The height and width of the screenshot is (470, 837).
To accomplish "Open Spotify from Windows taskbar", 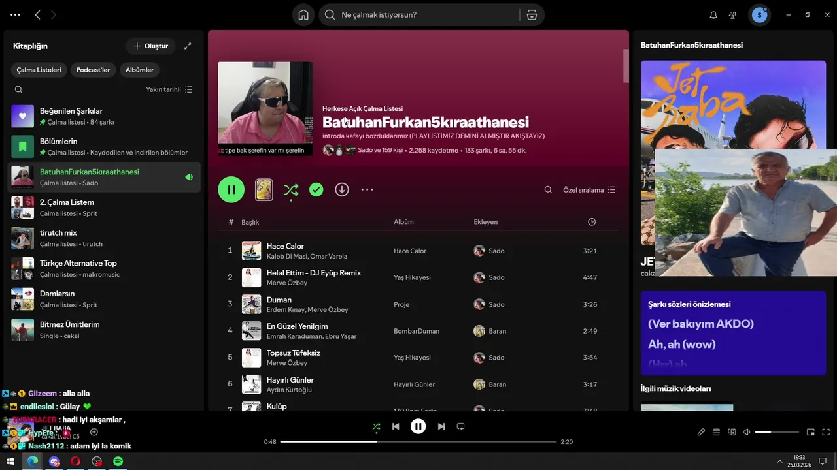I will click(118, 462).
